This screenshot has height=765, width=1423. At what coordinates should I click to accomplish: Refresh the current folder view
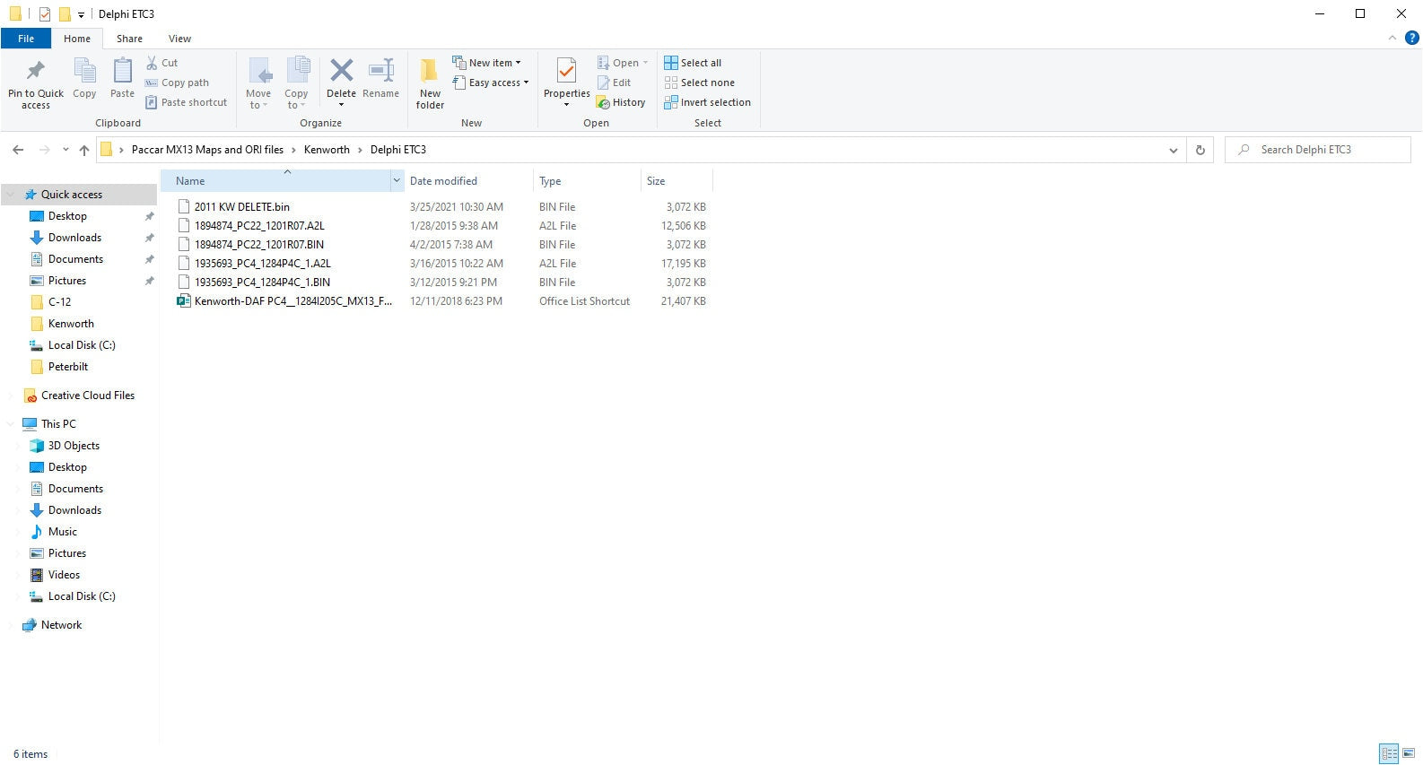(1200, 150)
